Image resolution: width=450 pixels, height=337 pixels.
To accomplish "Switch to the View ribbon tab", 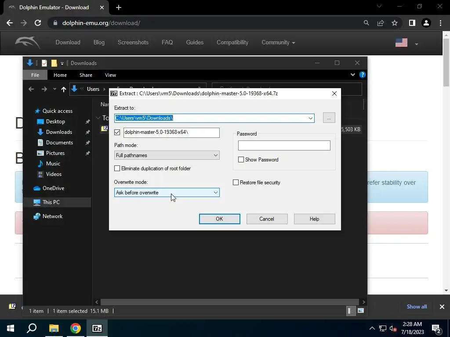I will tap(110, 75).
